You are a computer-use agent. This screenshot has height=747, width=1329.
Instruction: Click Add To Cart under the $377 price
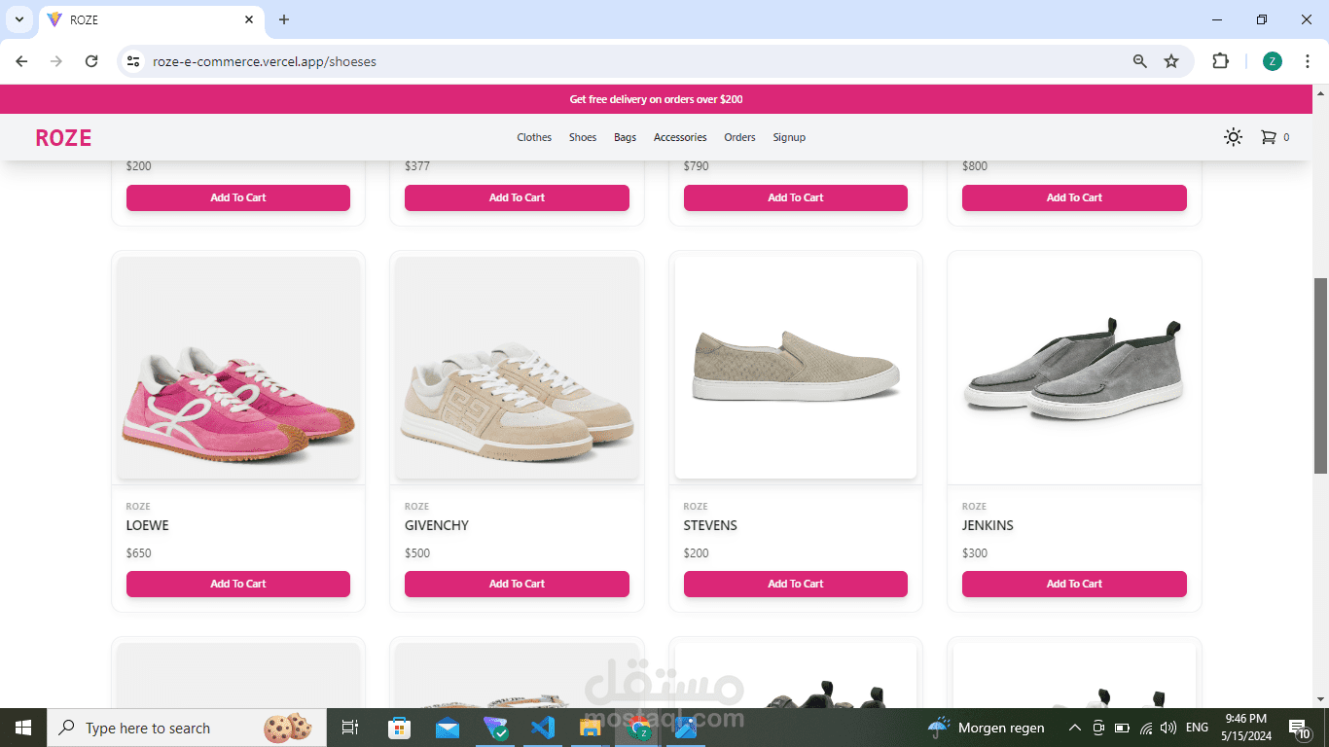click(517, 197)
